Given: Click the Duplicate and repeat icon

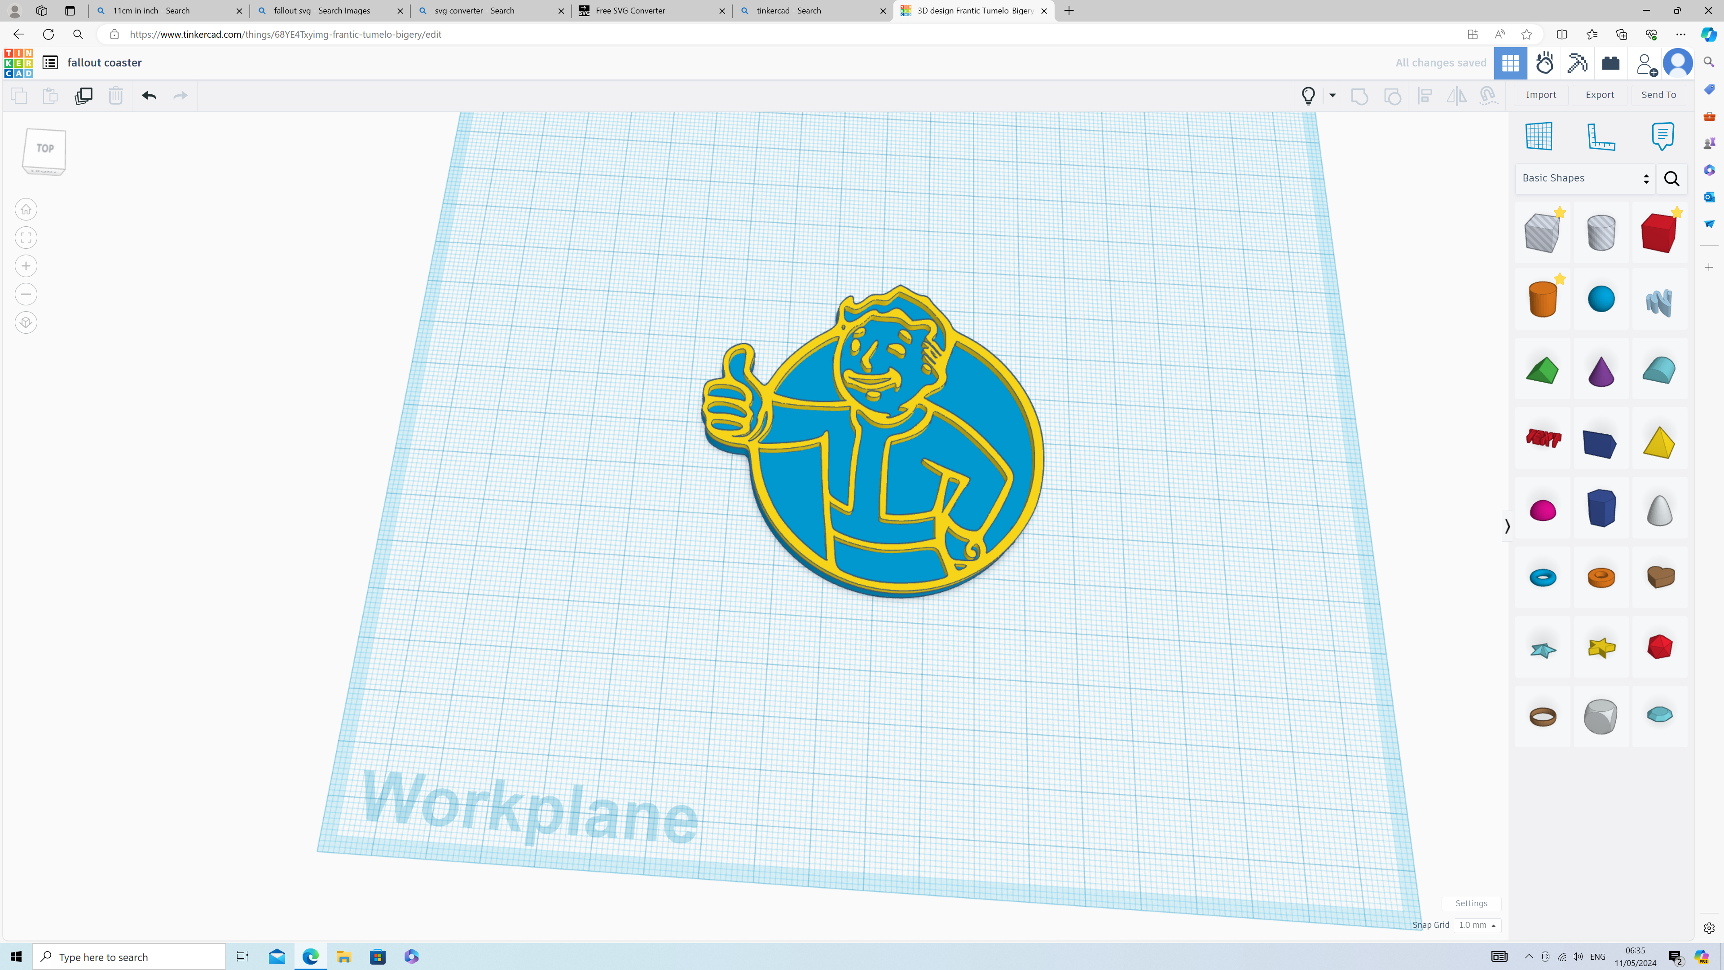Looking at the screenshot, I should tap(84, 95).
